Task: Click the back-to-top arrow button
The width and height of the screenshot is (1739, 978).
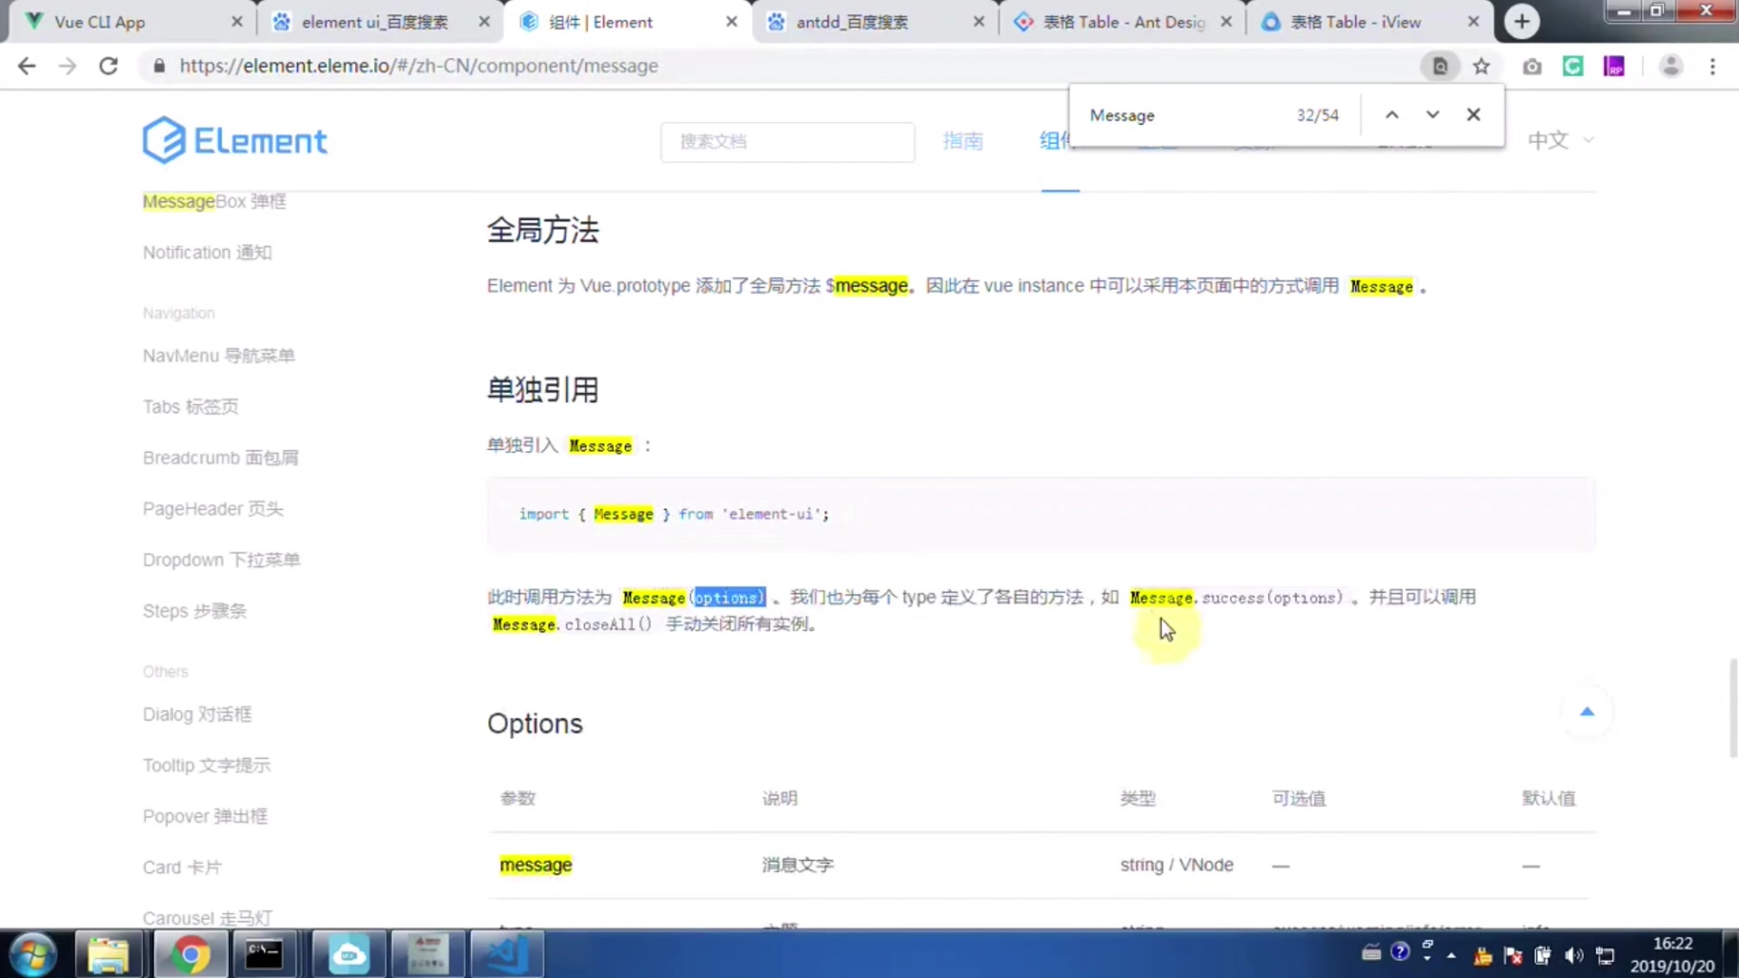Action: tap(1587, 712)
